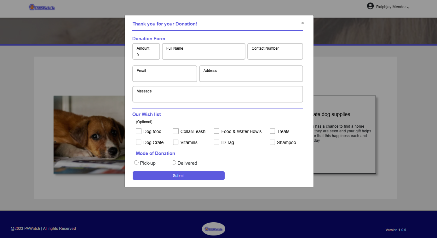Image resolution: width=437 pixels, height=238 pixels.
Task: Enable the Food & Water Bowls option
Action: 216,131
